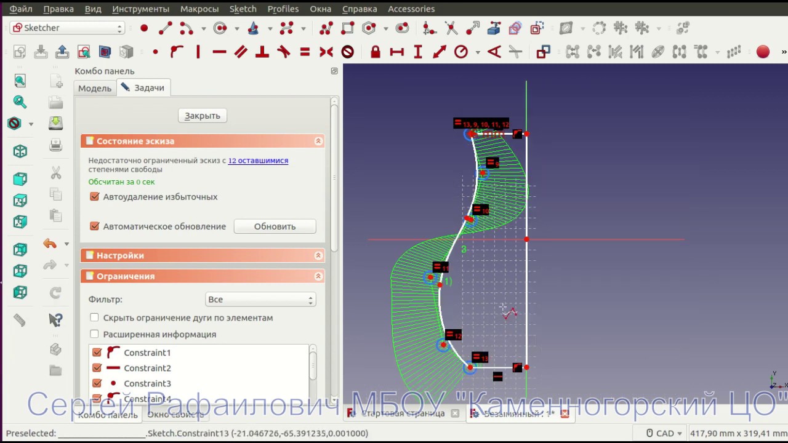Open the Sketcher workbench selector
This screenshot has height=443, width=788.
tap(68, 28)
